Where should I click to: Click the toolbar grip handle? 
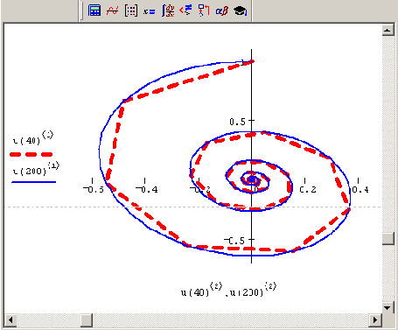point(81,11)
